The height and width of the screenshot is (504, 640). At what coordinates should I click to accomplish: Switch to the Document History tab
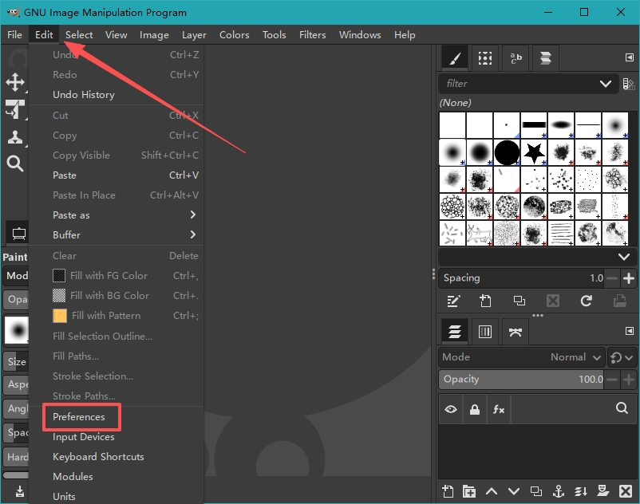(546, 58)
